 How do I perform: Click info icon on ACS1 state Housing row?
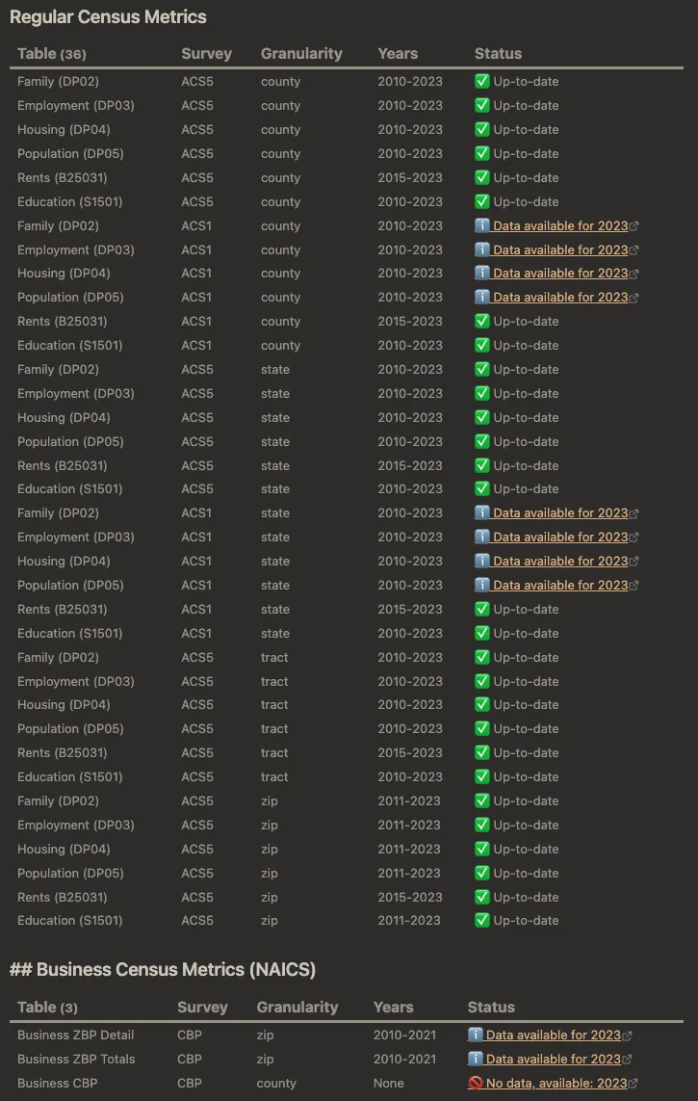482,562
